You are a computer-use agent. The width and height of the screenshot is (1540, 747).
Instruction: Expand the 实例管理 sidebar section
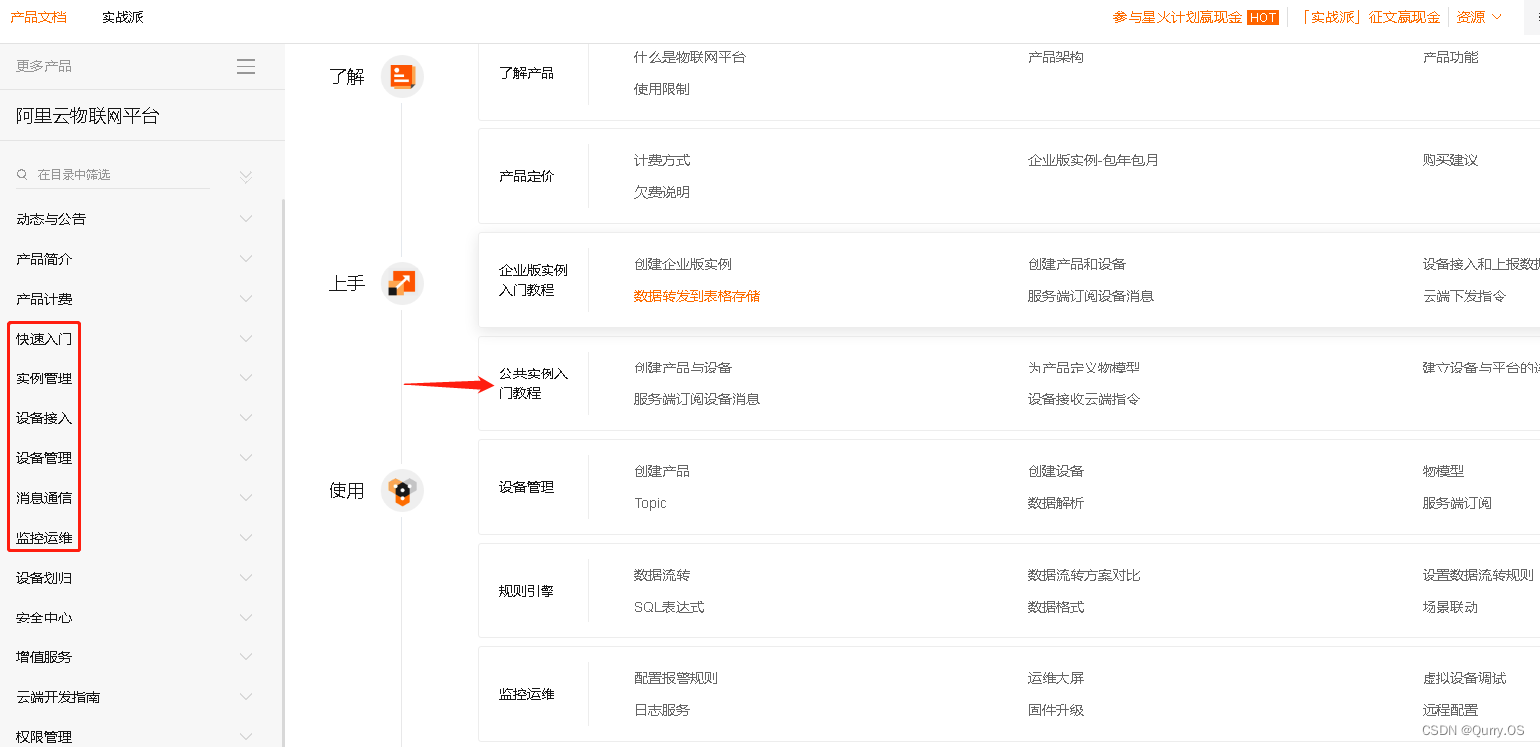[x=246, y=378]
